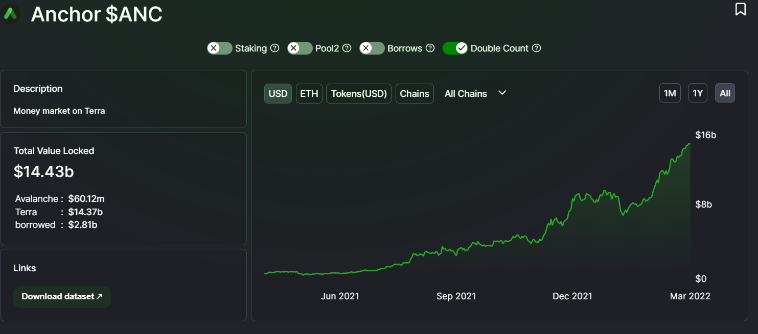
Task: Click the Avalanche $60.12m row
Action: [60, 199]
